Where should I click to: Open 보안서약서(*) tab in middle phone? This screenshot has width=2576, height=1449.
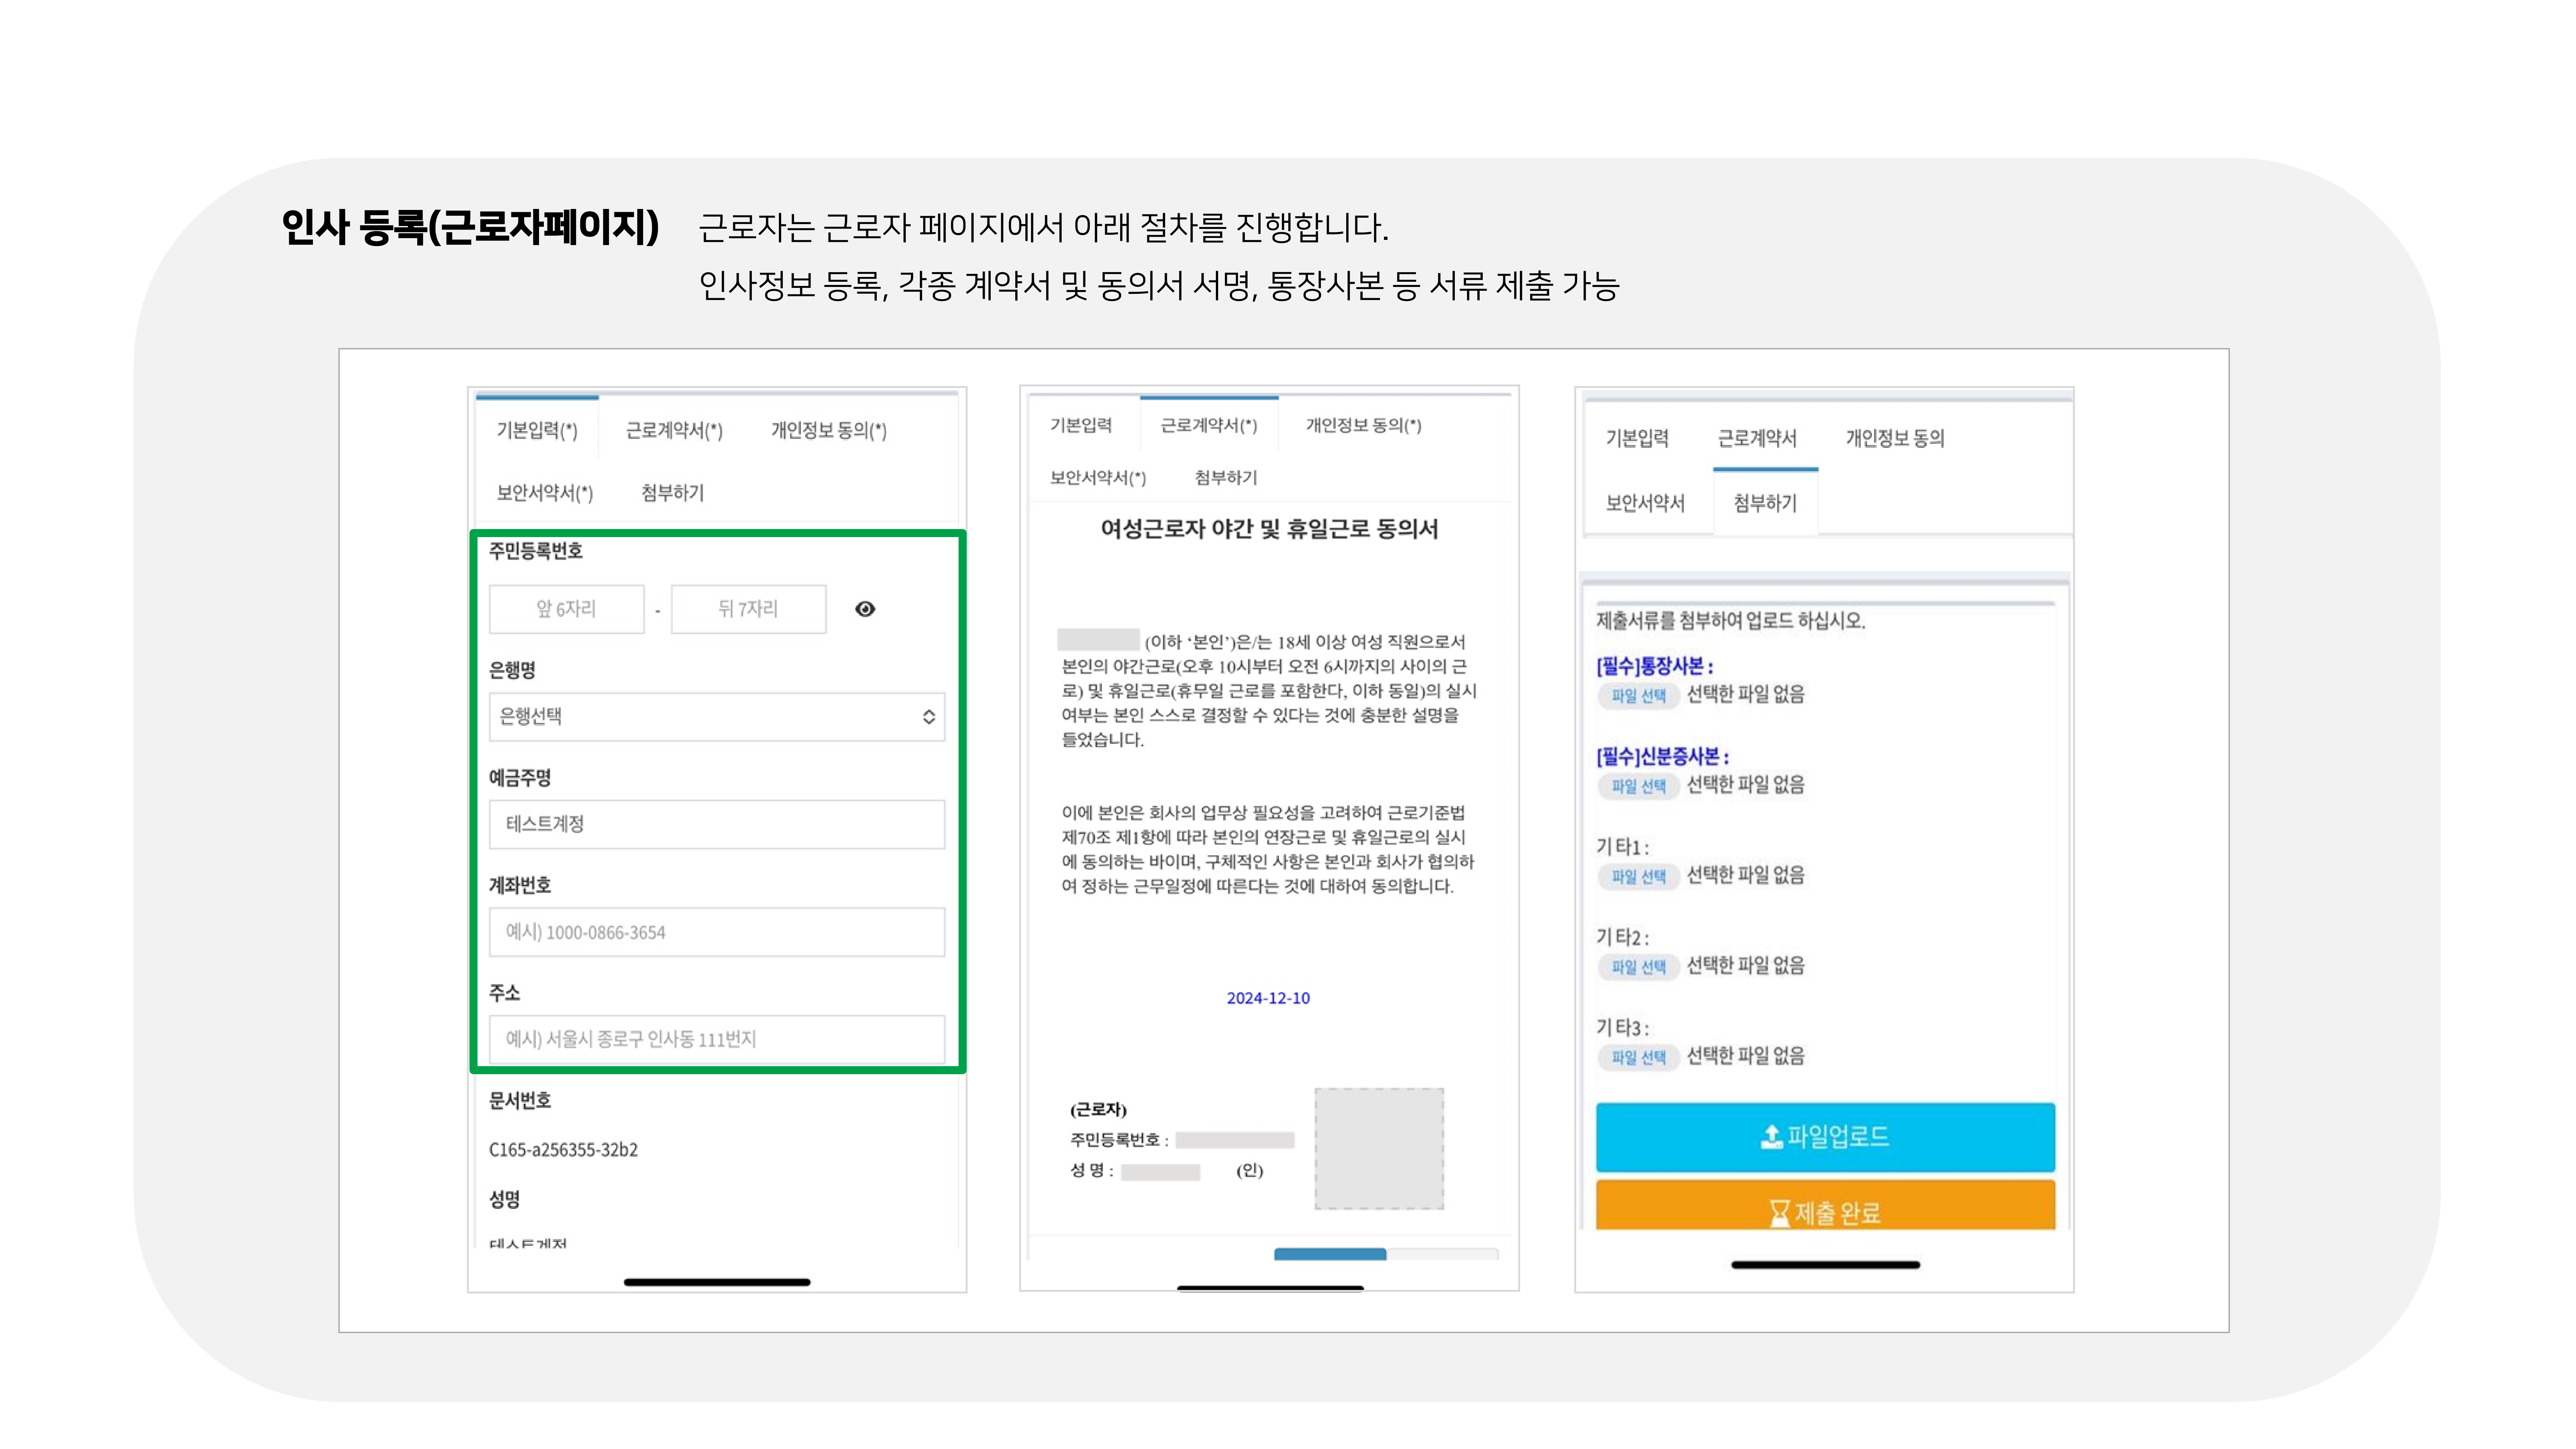pos(1098,478)
